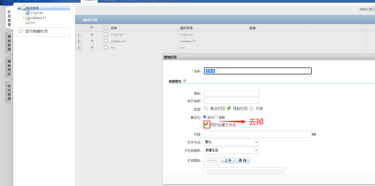375x186 pixels.
Task: Click the move icon in row 1122141
Action: [x=92, y=35]
